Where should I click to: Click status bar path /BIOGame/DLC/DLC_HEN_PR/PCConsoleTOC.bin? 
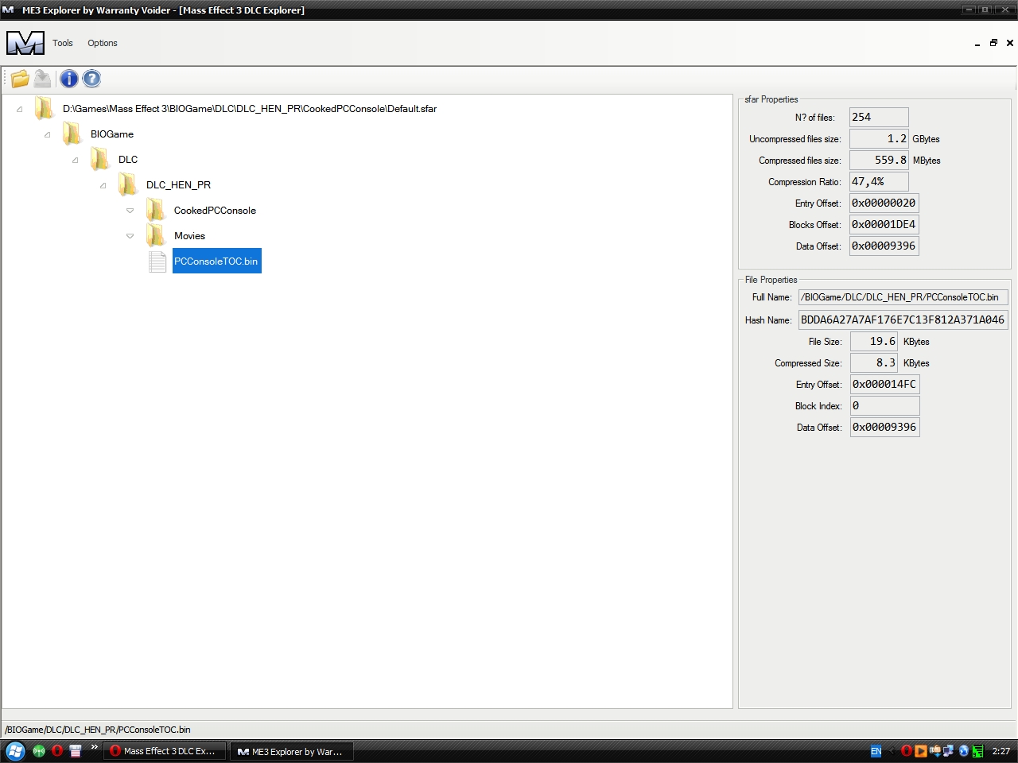tap(98, 730)
